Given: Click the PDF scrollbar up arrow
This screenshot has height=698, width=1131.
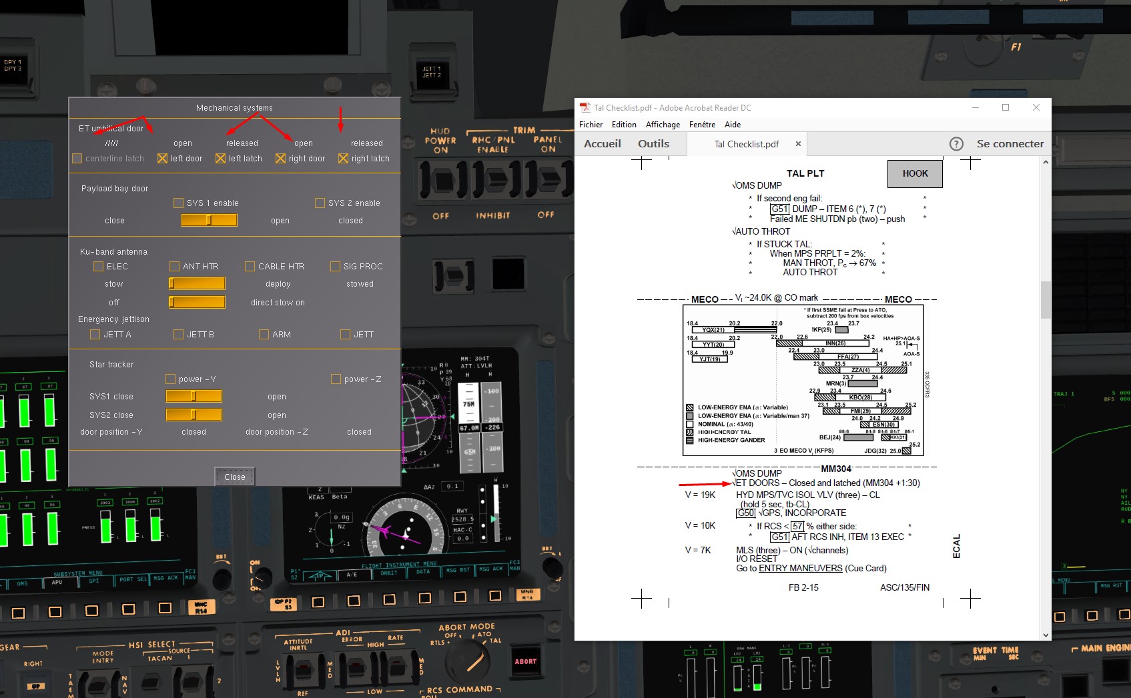Looking at the screenshot, I should pos(1046,162).
